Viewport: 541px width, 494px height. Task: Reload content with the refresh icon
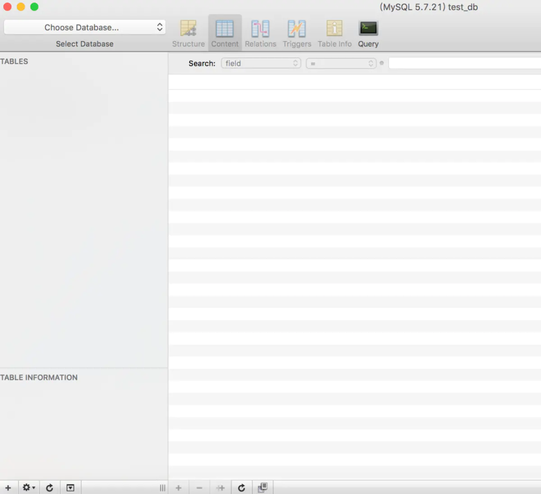(241, 488)
